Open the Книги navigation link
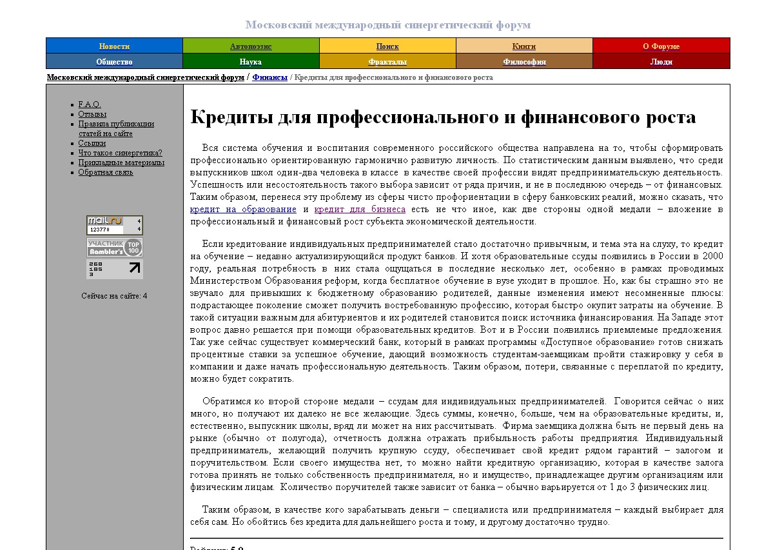Viewport: 782px width, 550px height. tap(524, 46)
